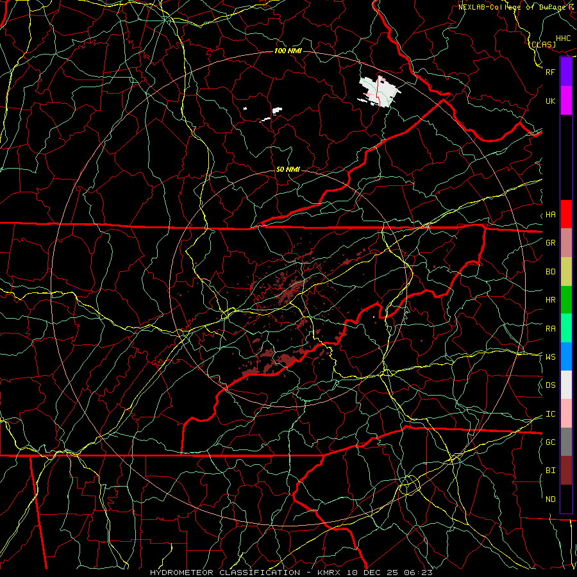The height and width of the screenshot is (577, 577).
Task: Click the 'RA' legend label
Action: click(550, 329)
